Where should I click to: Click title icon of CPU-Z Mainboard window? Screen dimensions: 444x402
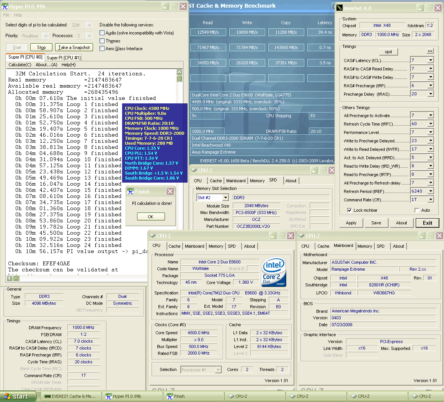[x=301, y=235]
